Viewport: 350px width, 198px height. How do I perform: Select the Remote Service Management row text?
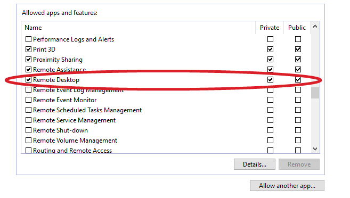pos(75,120)
